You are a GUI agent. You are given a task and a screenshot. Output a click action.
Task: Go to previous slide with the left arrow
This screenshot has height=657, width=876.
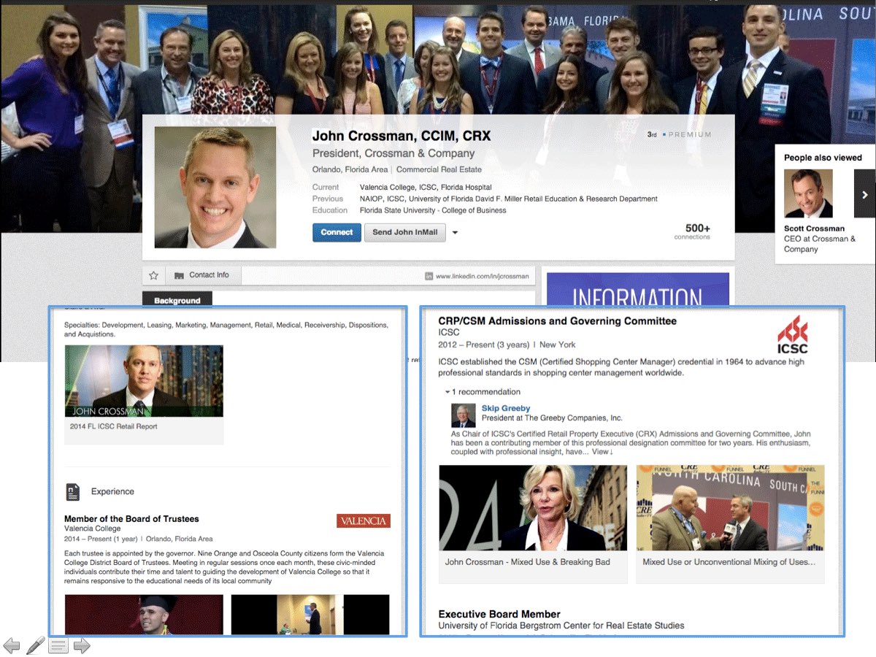pyautogui.click(x=12, y=645)
